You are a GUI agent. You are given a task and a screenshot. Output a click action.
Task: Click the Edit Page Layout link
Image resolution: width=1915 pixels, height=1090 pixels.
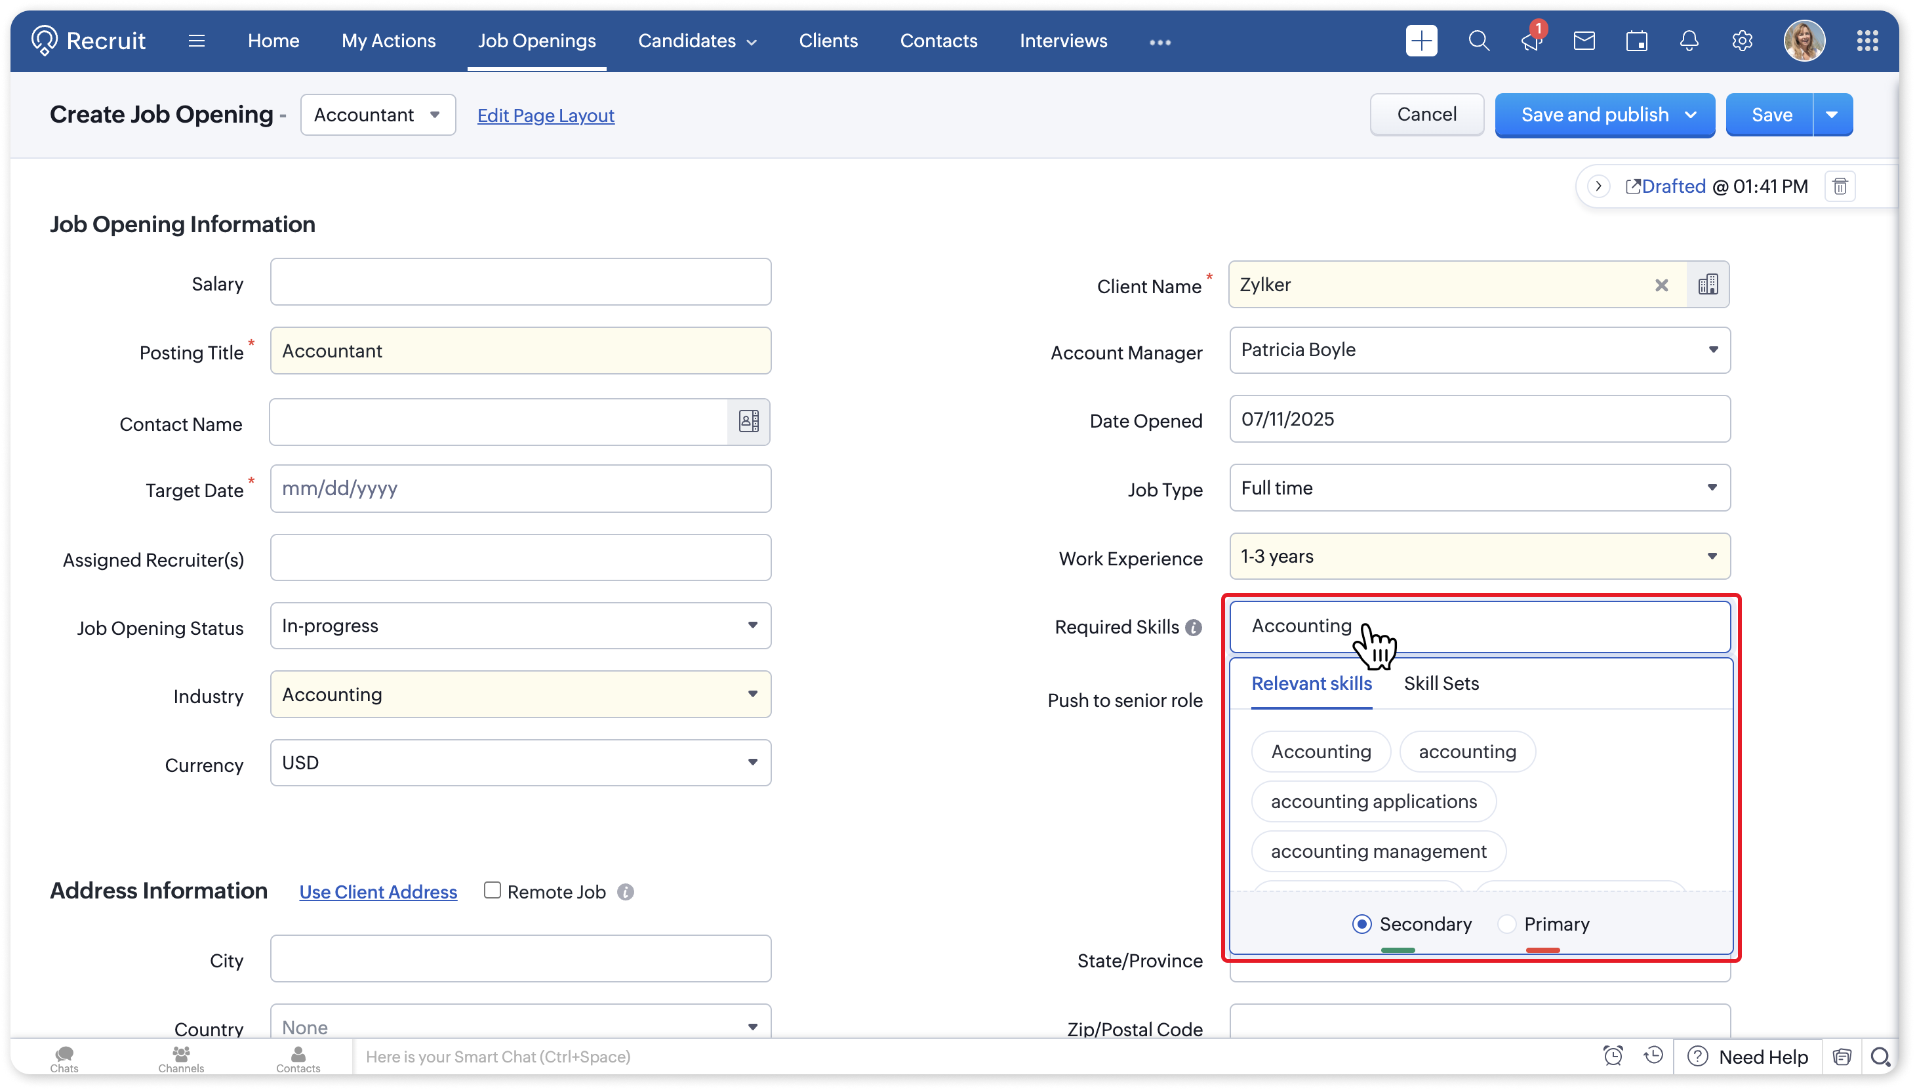pyautogui.click(x=546, y=115)
